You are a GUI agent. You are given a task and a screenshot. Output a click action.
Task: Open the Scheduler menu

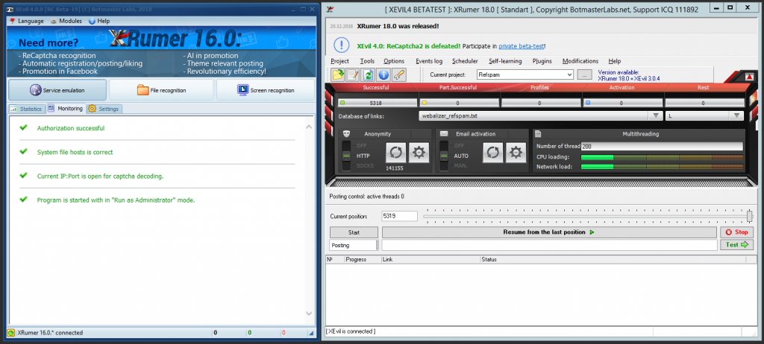[465, 61]
